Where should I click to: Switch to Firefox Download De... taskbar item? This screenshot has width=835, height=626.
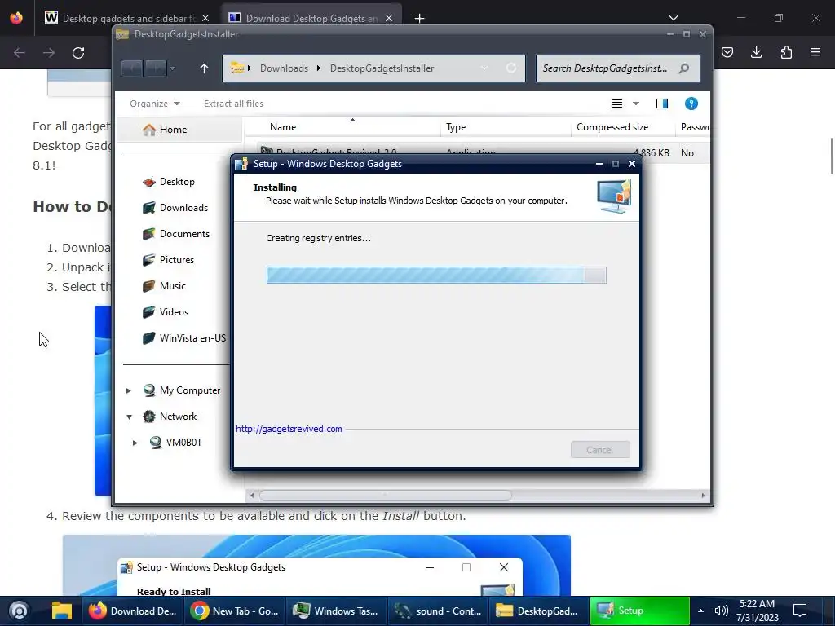pos(132,611)
